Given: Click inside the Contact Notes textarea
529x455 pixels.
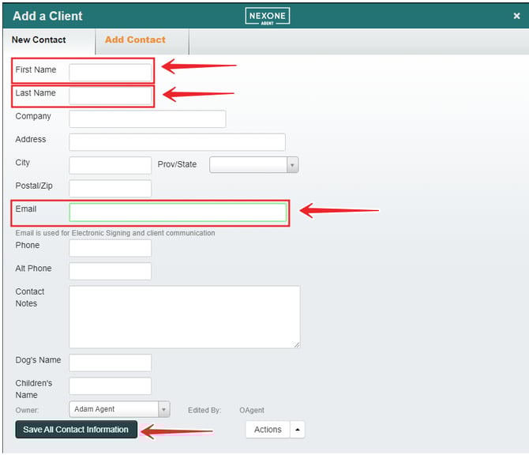Looking at the screenshot, I should point(184,316).
